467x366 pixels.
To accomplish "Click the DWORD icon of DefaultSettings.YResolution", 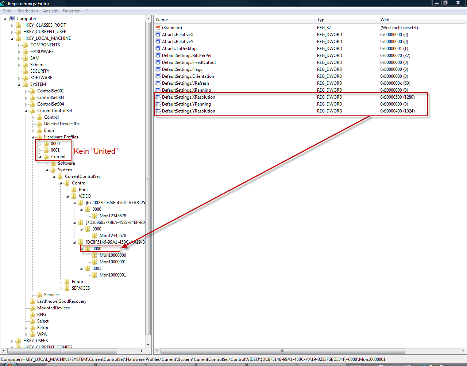I will click(158, 111).
